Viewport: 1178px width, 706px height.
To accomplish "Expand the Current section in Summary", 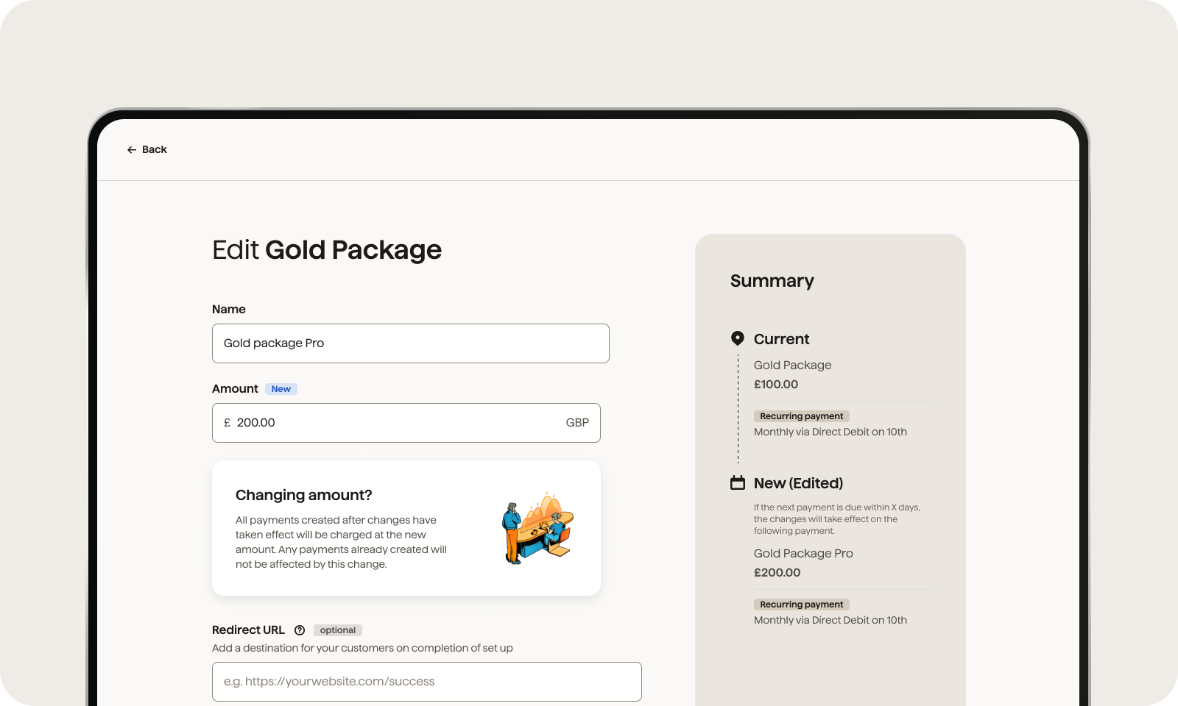I will pyautogui.click(x=782, y=338).
